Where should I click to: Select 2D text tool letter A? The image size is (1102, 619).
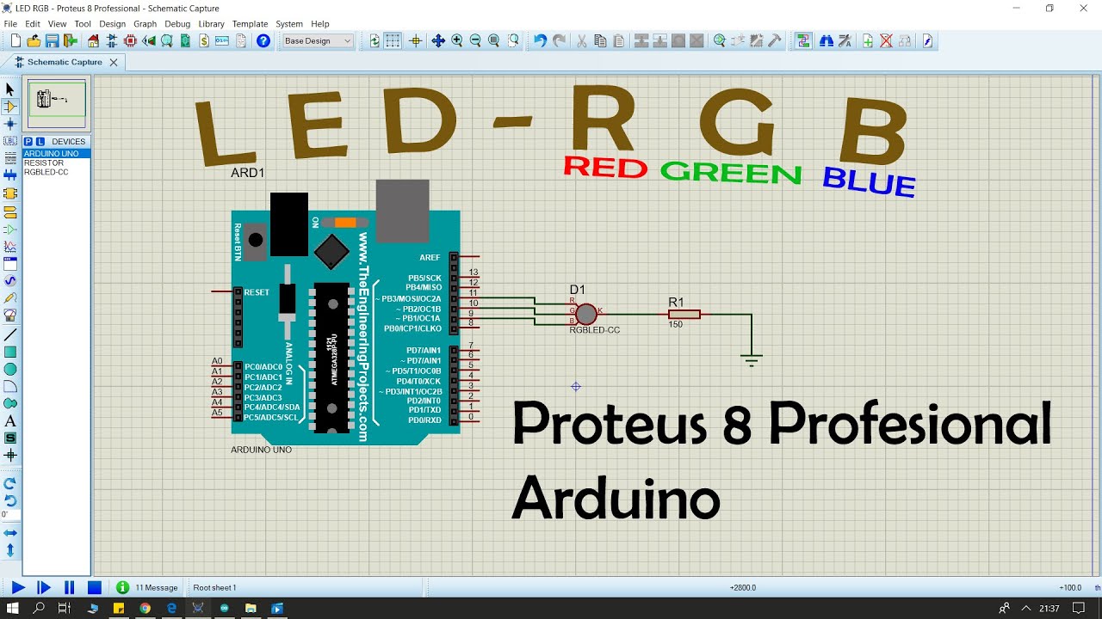[x=10, y=421]
